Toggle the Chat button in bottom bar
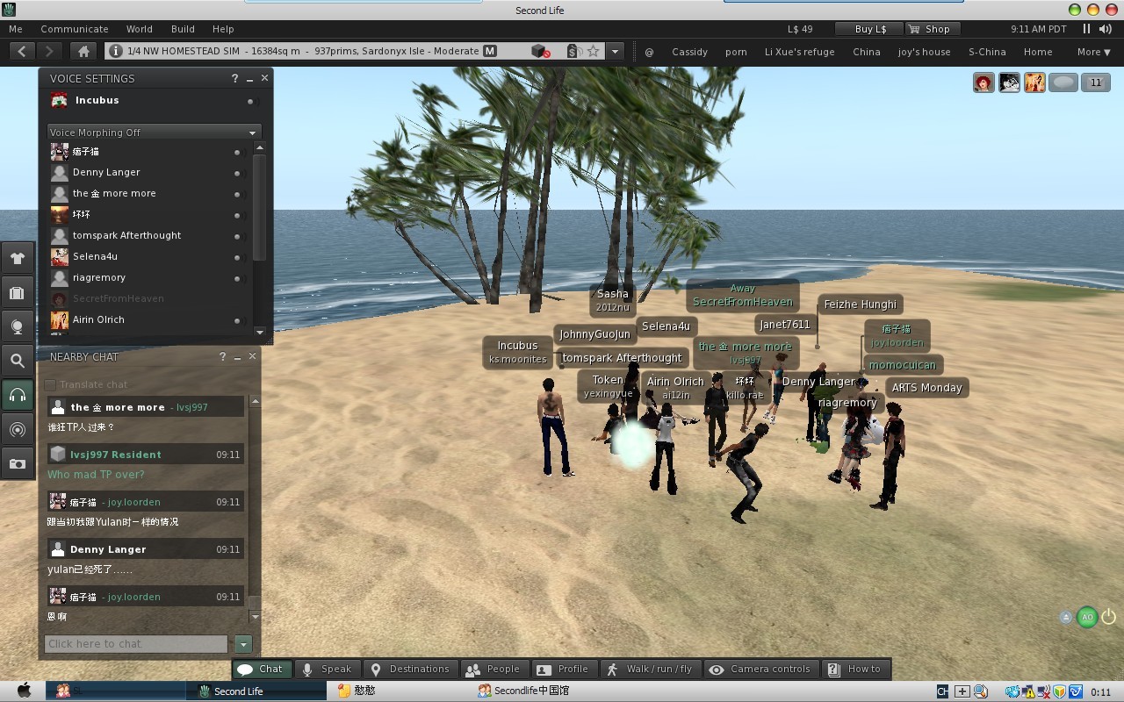The width and height of the screenshot is (1124, 702). click(261, 669)
